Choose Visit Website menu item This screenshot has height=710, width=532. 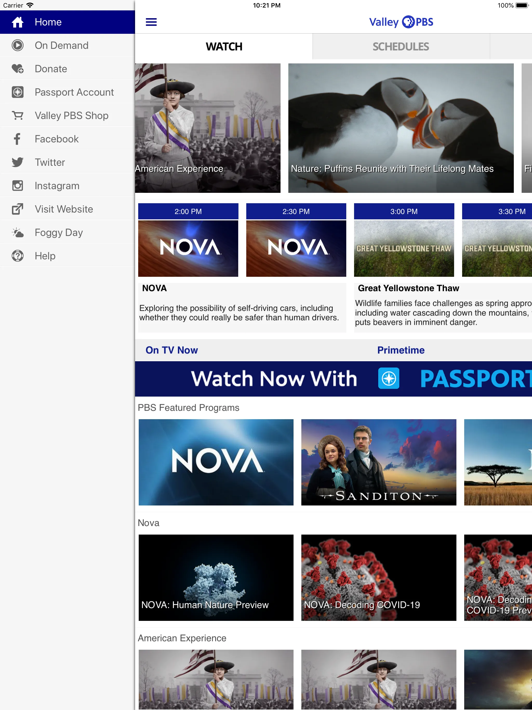coord(67,209)
